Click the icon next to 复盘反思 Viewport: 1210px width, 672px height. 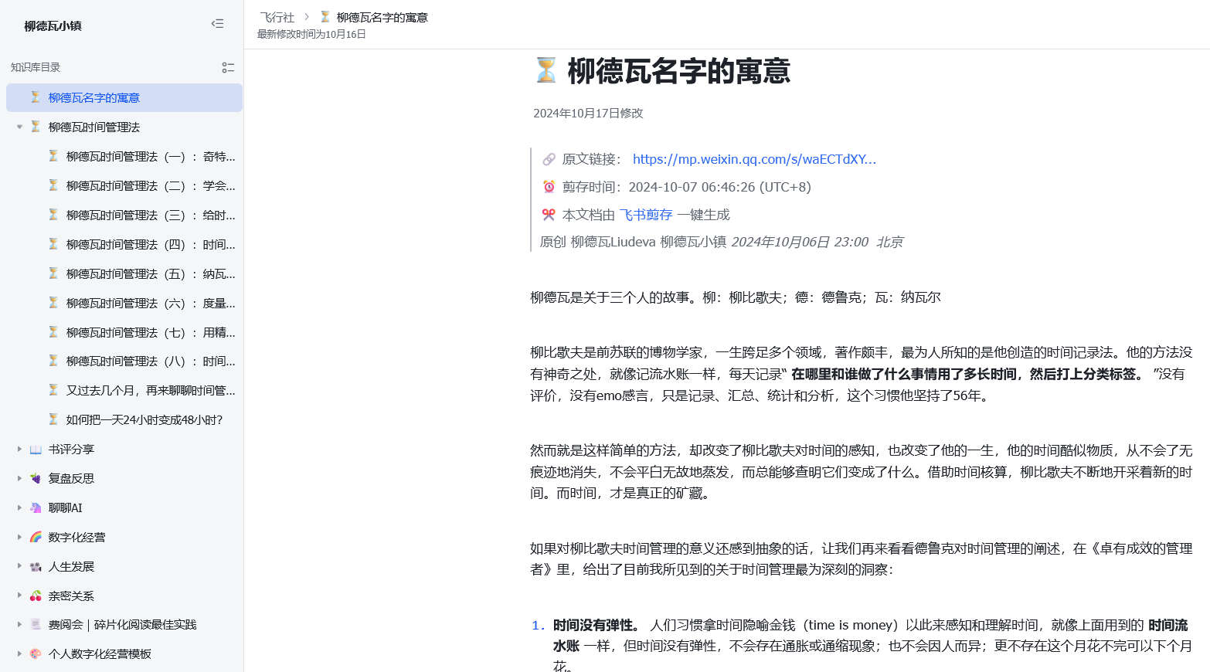[36, 478]
